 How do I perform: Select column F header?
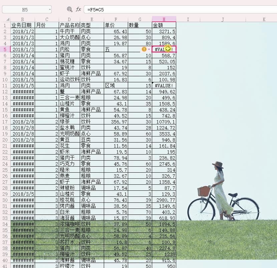point(116,19)
